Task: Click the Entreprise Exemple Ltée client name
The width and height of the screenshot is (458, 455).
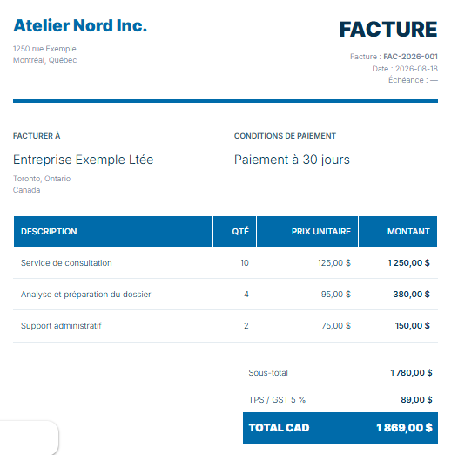Action: click(84, 160)
